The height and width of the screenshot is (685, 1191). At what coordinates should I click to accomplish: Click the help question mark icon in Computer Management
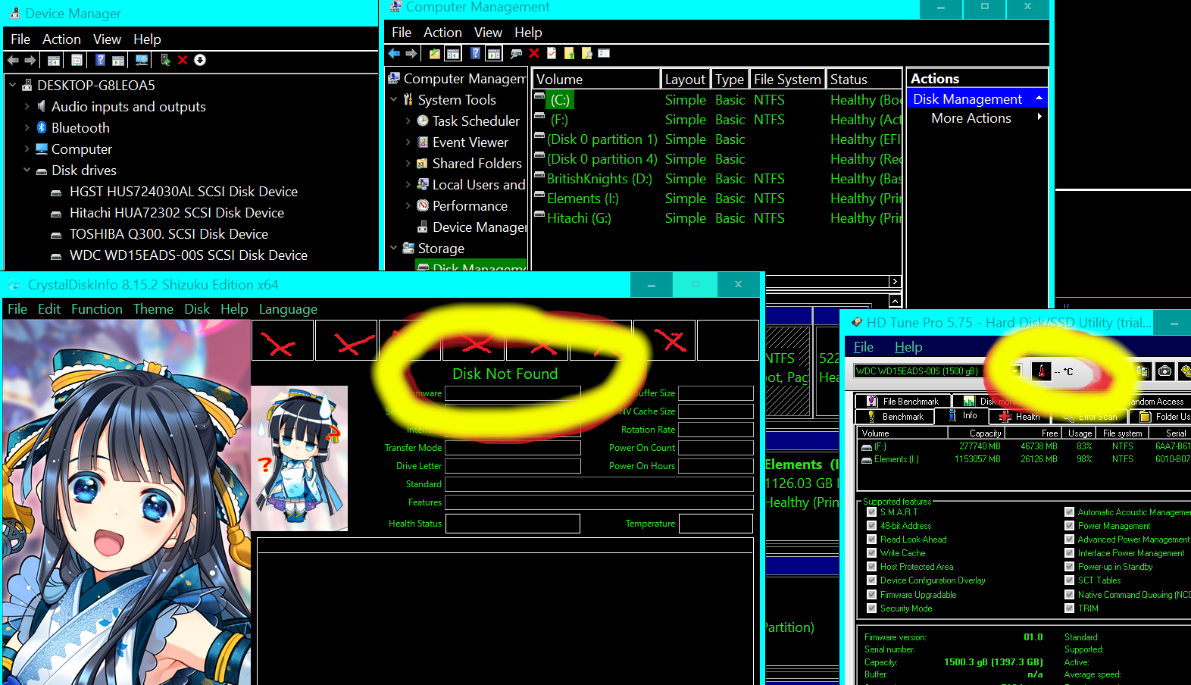(475, 53)
